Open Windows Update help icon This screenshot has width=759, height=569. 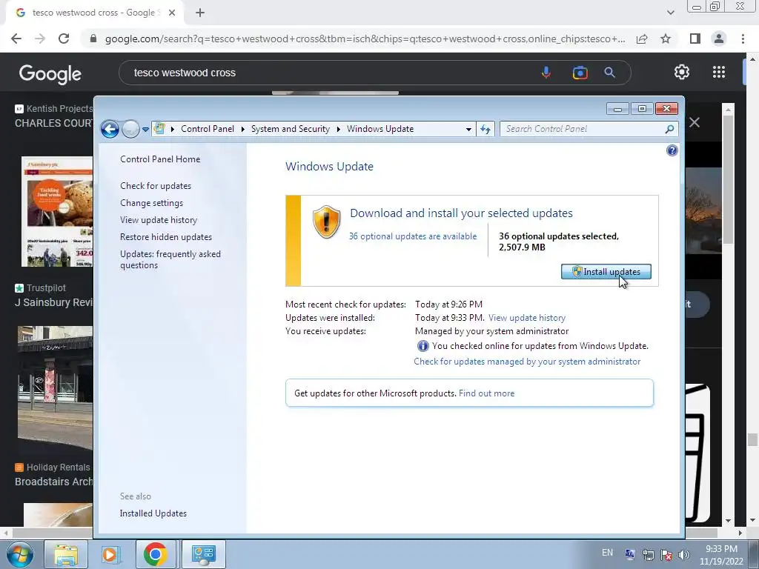point(672,150)
